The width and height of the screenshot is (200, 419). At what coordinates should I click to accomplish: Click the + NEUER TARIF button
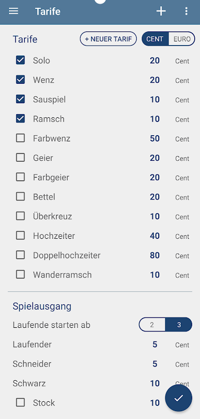[108, 39]
